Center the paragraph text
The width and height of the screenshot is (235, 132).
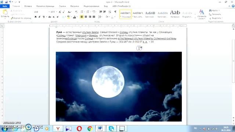[86, 17]
